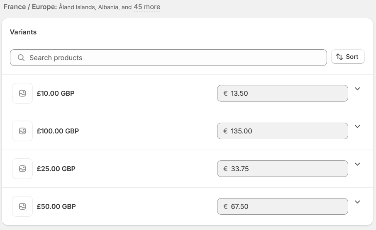Screen dimensions: 376x230
Task: Open the chevron for £50.00 GBP variant
Action: tap(357, 202)
